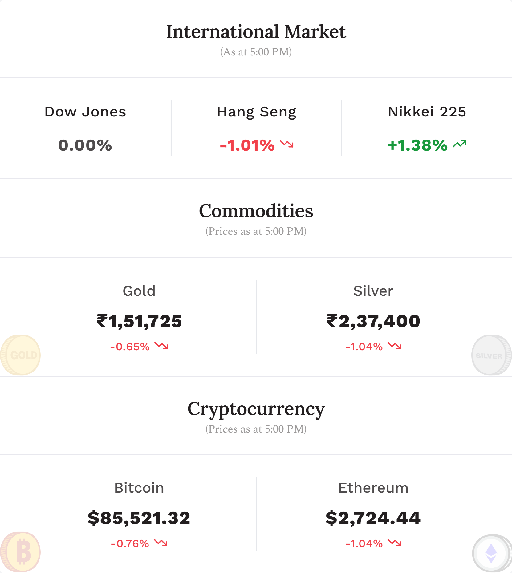
Task: Click the Gold price downtrend arrow
Action: [x=161, y=346]
